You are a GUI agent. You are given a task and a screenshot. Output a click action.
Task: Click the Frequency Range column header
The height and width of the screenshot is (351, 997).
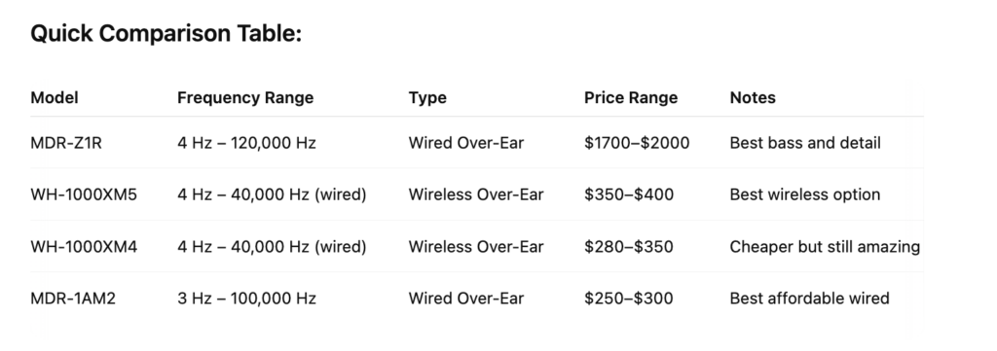point(245,98)
